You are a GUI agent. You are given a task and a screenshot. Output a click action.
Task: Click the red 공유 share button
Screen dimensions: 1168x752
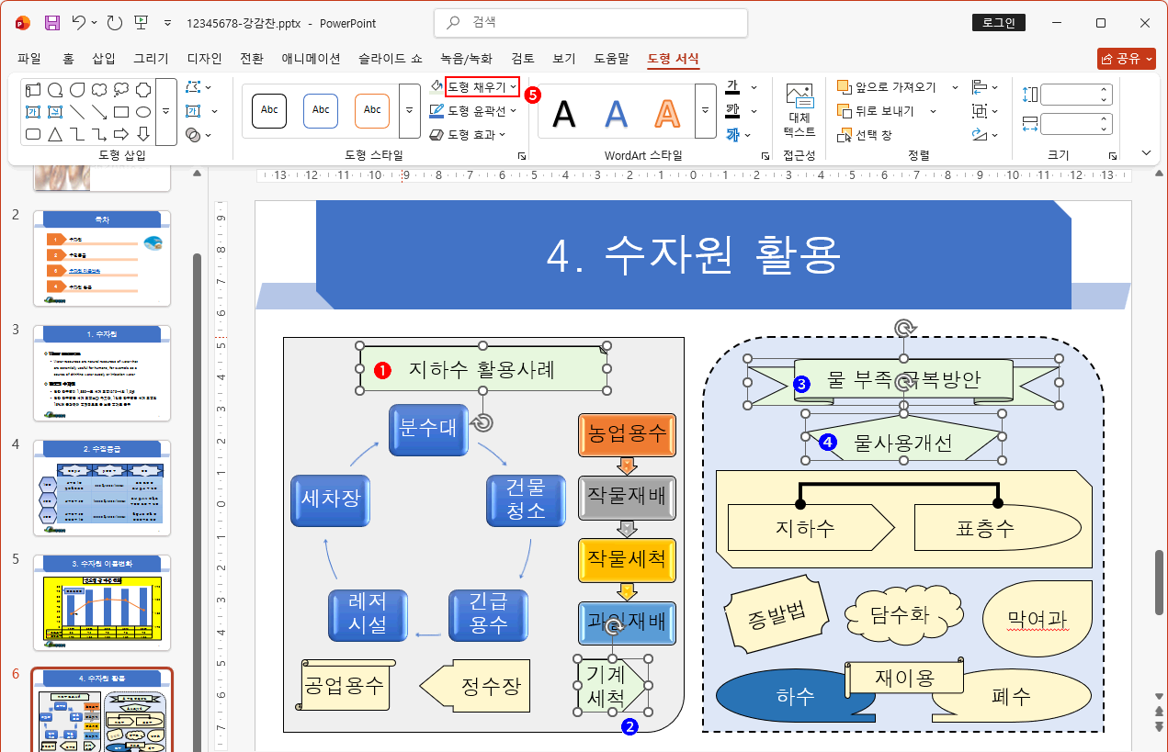(1125, 57)
